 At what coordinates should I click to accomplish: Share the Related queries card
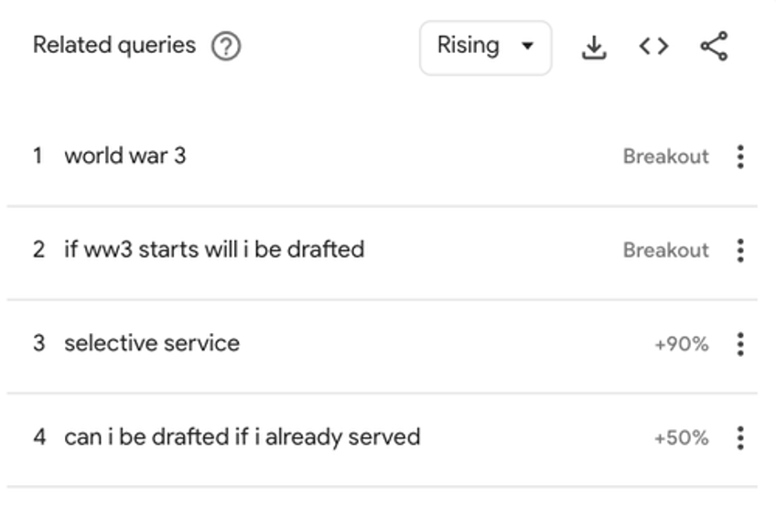coord(714,46)
